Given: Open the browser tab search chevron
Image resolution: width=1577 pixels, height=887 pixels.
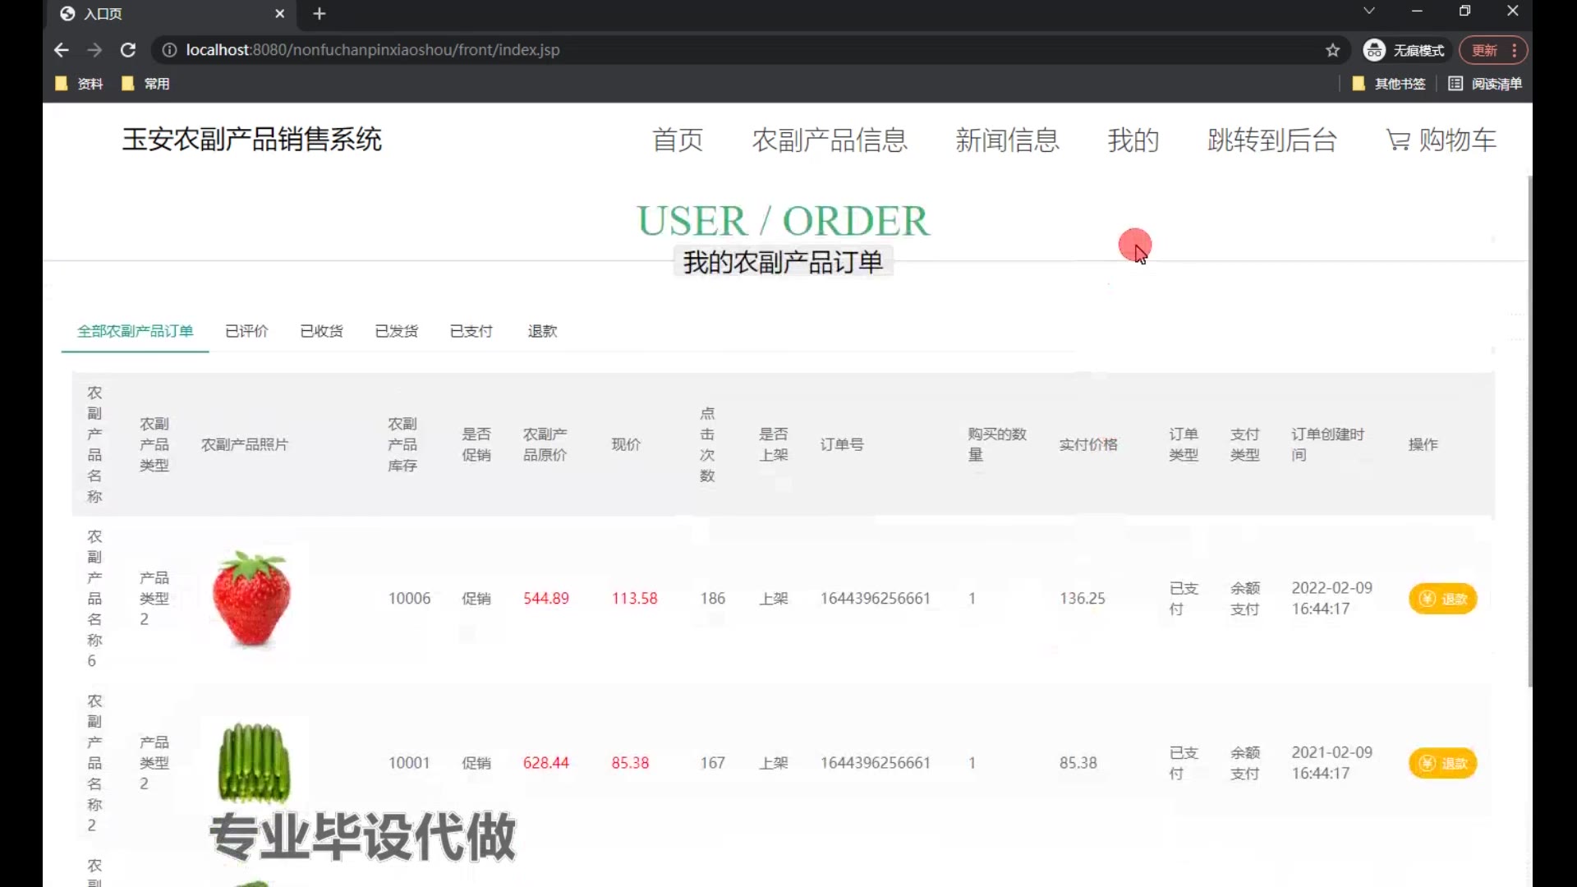Looking at the screenshot, I should (x=1368, y=11).
